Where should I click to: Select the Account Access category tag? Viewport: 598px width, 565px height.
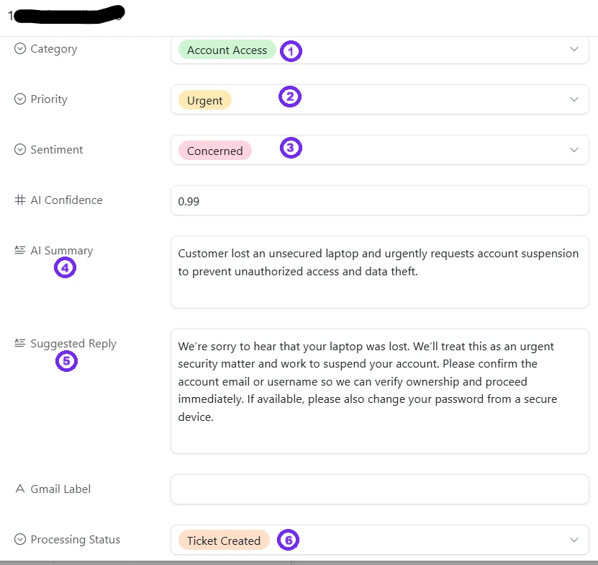(x=227, y=50)
